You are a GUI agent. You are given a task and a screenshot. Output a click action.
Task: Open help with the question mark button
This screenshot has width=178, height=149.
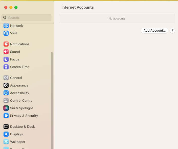point(172,31)
